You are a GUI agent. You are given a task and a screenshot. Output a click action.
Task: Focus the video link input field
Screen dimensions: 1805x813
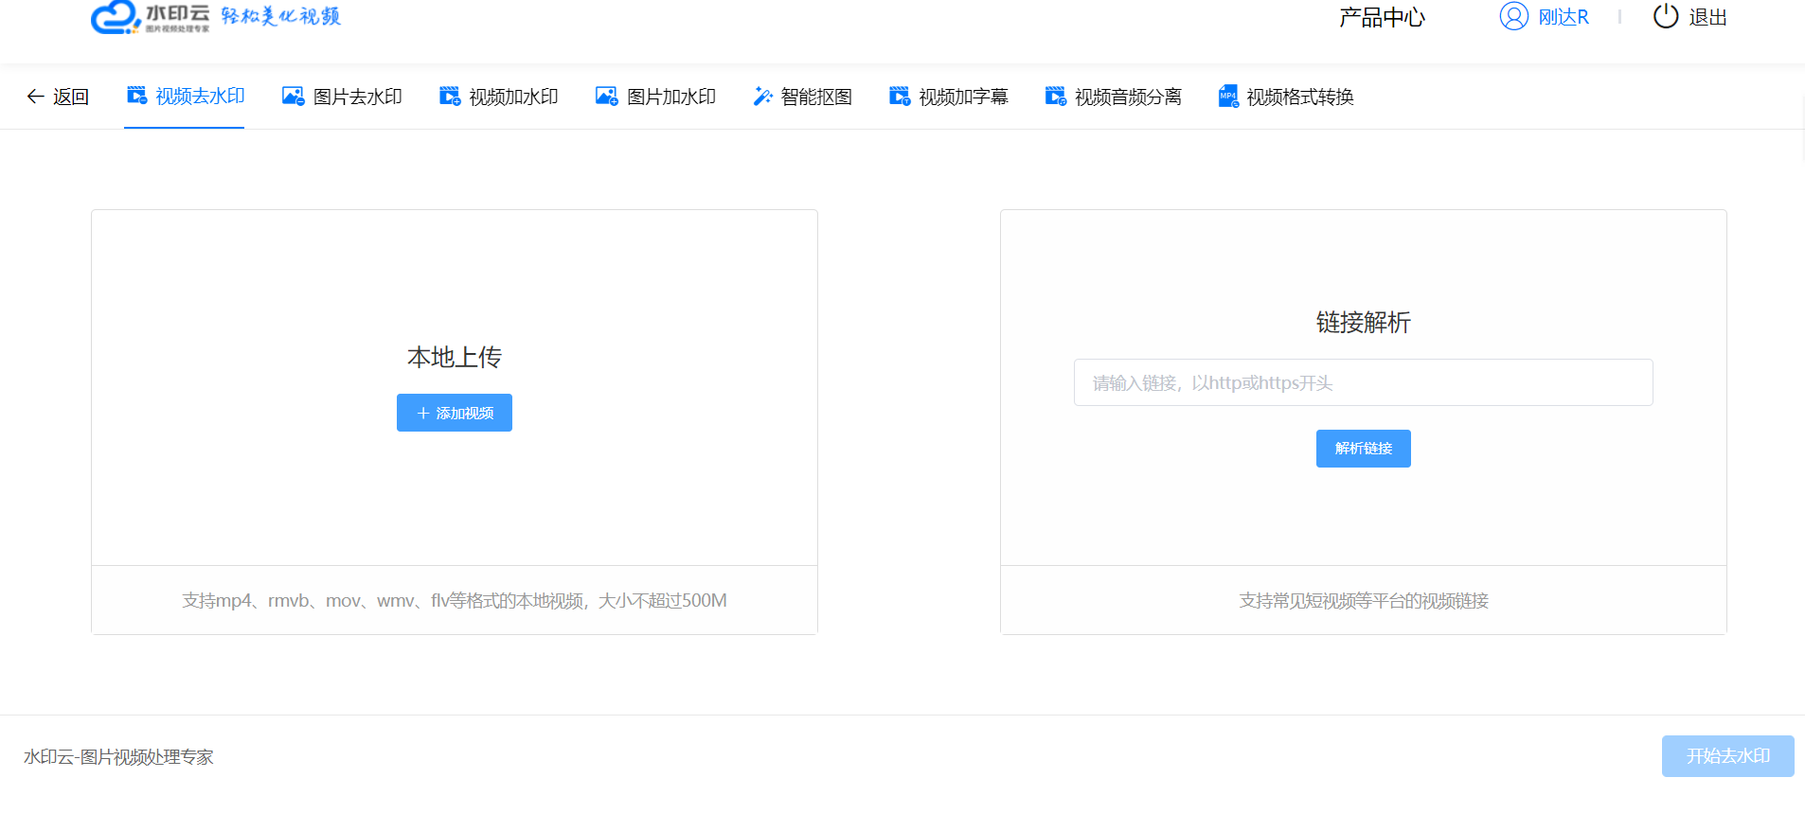[x=1363, y=382]
